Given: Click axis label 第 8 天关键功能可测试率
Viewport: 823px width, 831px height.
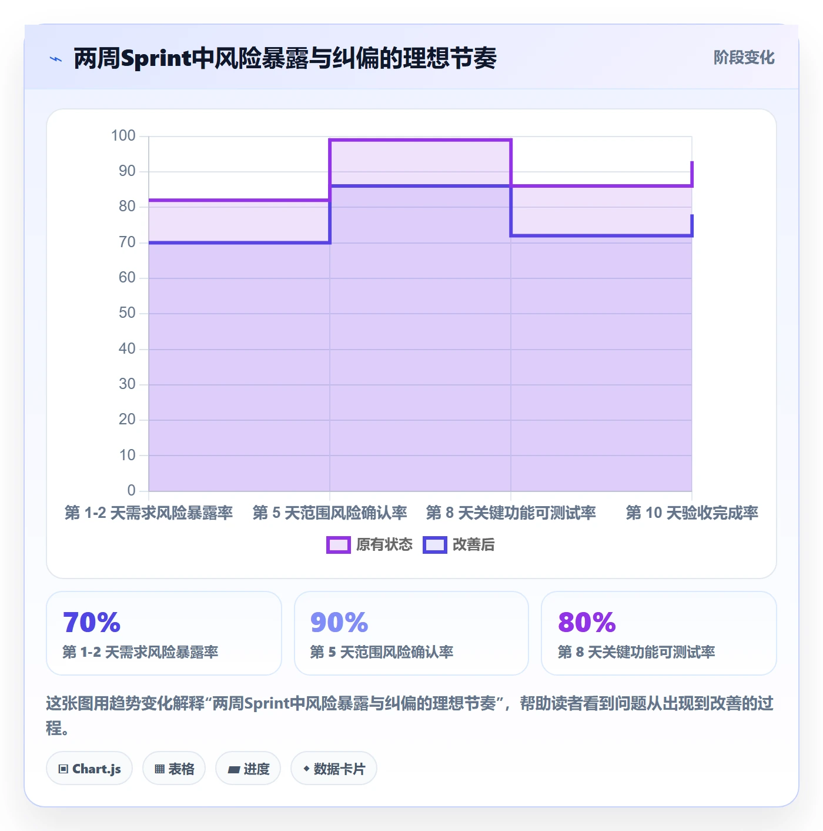Looking at the screenshot, I should tap(511, 513).
